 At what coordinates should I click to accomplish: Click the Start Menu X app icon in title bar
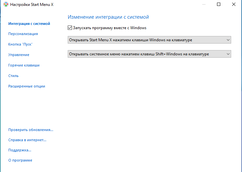(x=6, y=5)
